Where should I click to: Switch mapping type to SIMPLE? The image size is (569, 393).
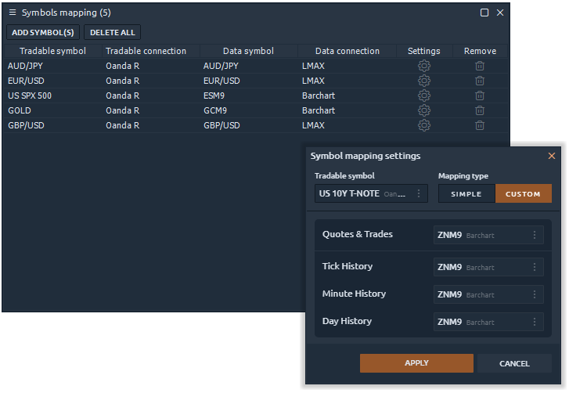(x=466, y=194)
